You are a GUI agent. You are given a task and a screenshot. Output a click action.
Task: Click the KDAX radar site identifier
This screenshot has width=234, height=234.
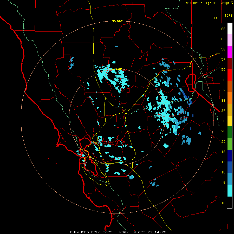tap(125, 232)
